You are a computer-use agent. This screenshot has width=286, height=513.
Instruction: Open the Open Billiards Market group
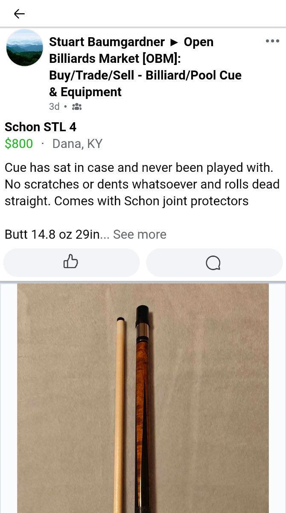pos(145,67)
